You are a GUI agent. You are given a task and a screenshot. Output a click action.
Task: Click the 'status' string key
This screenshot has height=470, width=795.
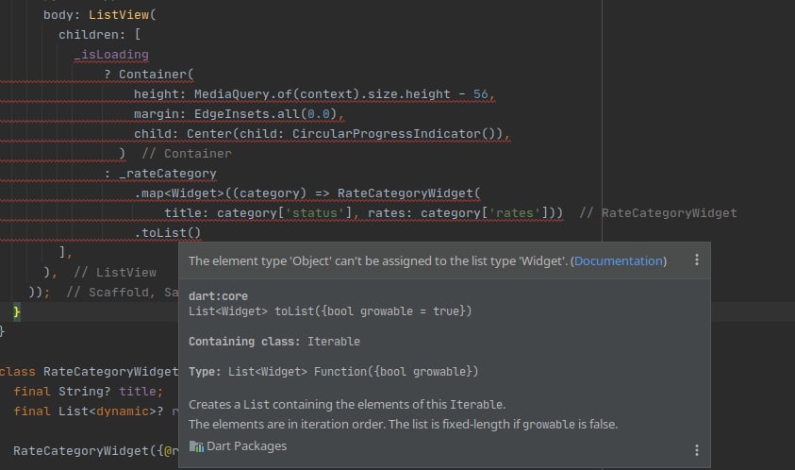click(315, 213)
